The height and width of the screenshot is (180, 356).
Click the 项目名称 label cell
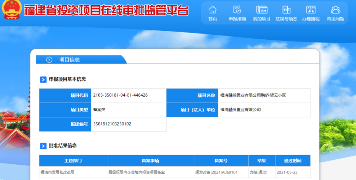192,96
